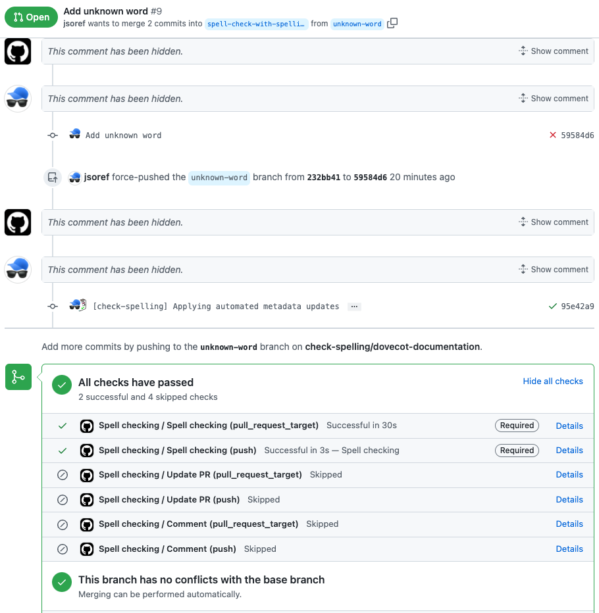The width and height of the screenshot is (599, 613).
Task: Open the Add unknown word commit message
Action: [x=123, y=135]
